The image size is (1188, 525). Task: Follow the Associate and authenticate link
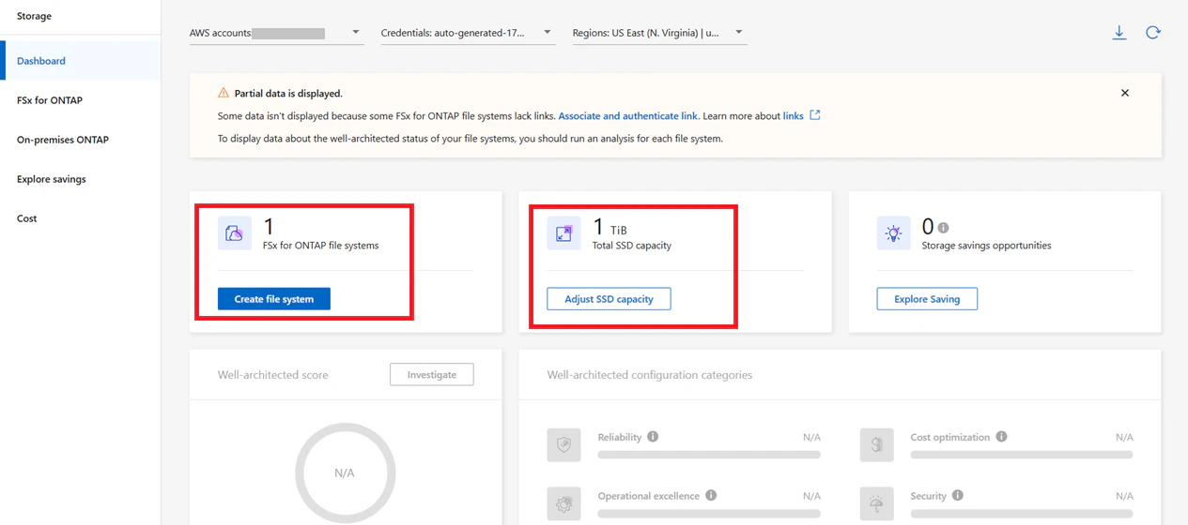coord(627,116)
